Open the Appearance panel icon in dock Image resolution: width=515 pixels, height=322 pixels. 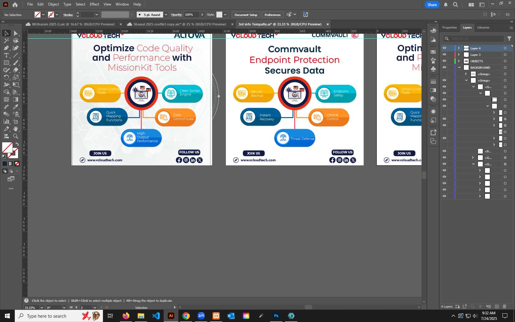click(433, 111)
